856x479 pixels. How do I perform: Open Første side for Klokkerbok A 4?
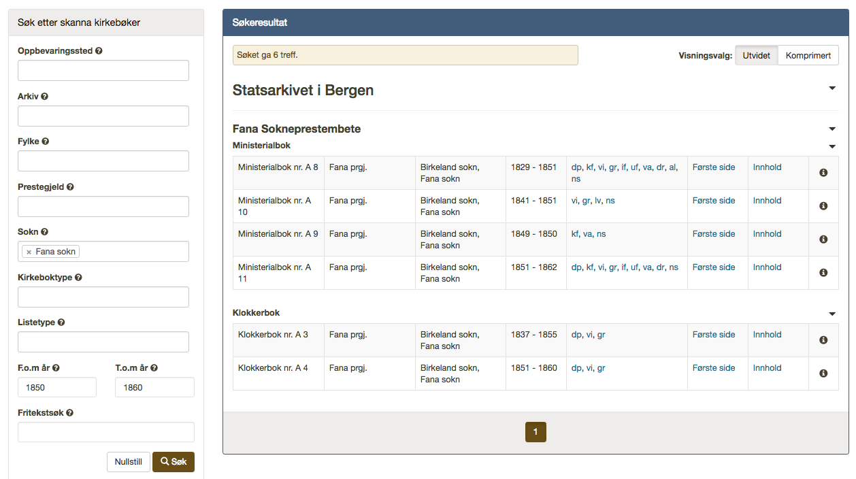(x=714, y=368)
